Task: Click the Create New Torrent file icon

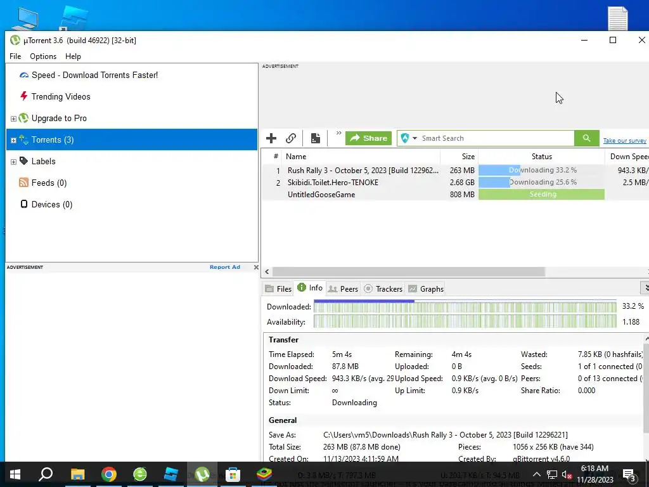Action: click(x=316, y=138)
